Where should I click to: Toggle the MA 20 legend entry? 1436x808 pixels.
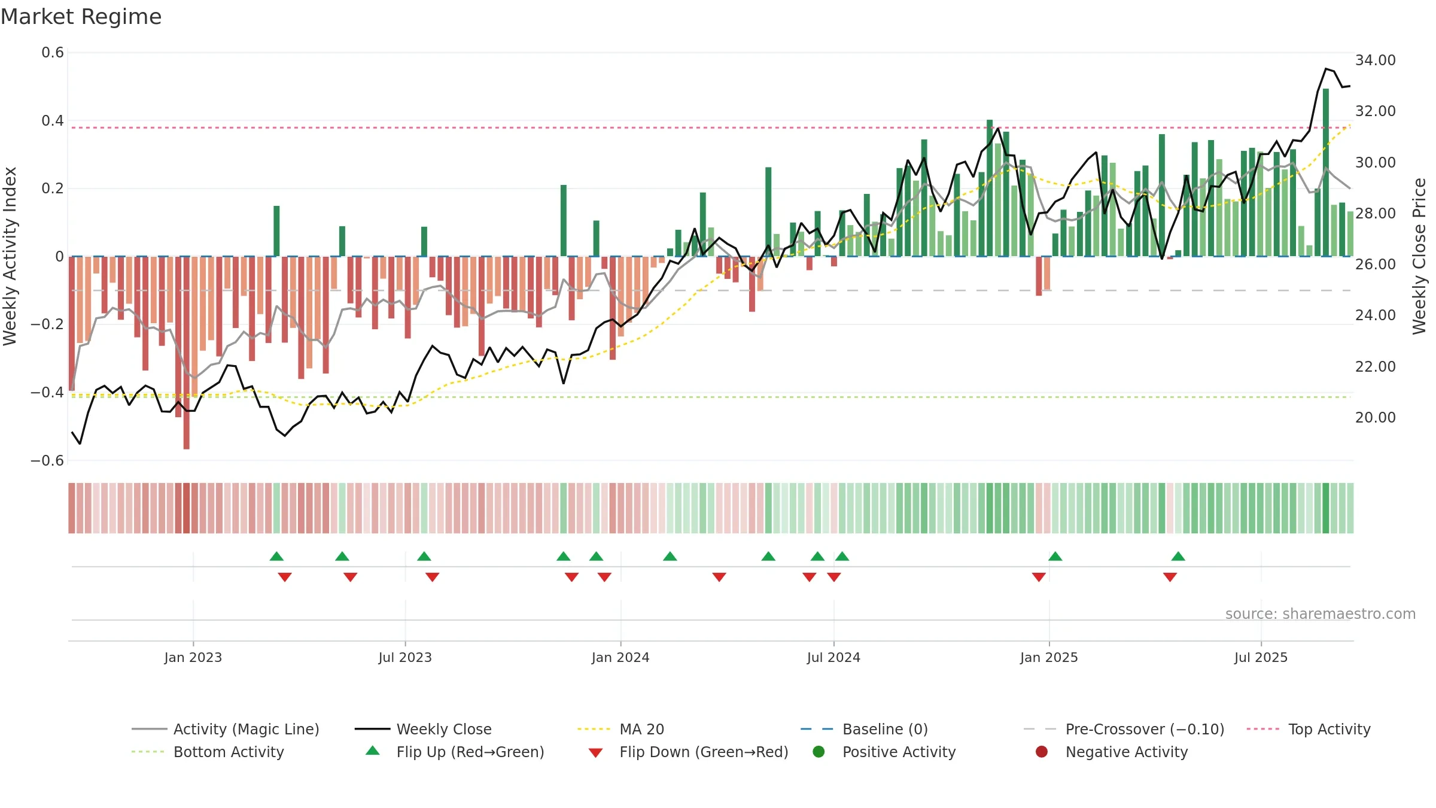tap(621, 729)
